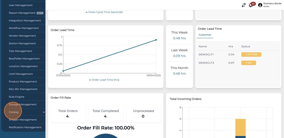This screenshot has width=284, height=138.
Task: Click the swap arrows icon in header
Action: tap(243, 5)
